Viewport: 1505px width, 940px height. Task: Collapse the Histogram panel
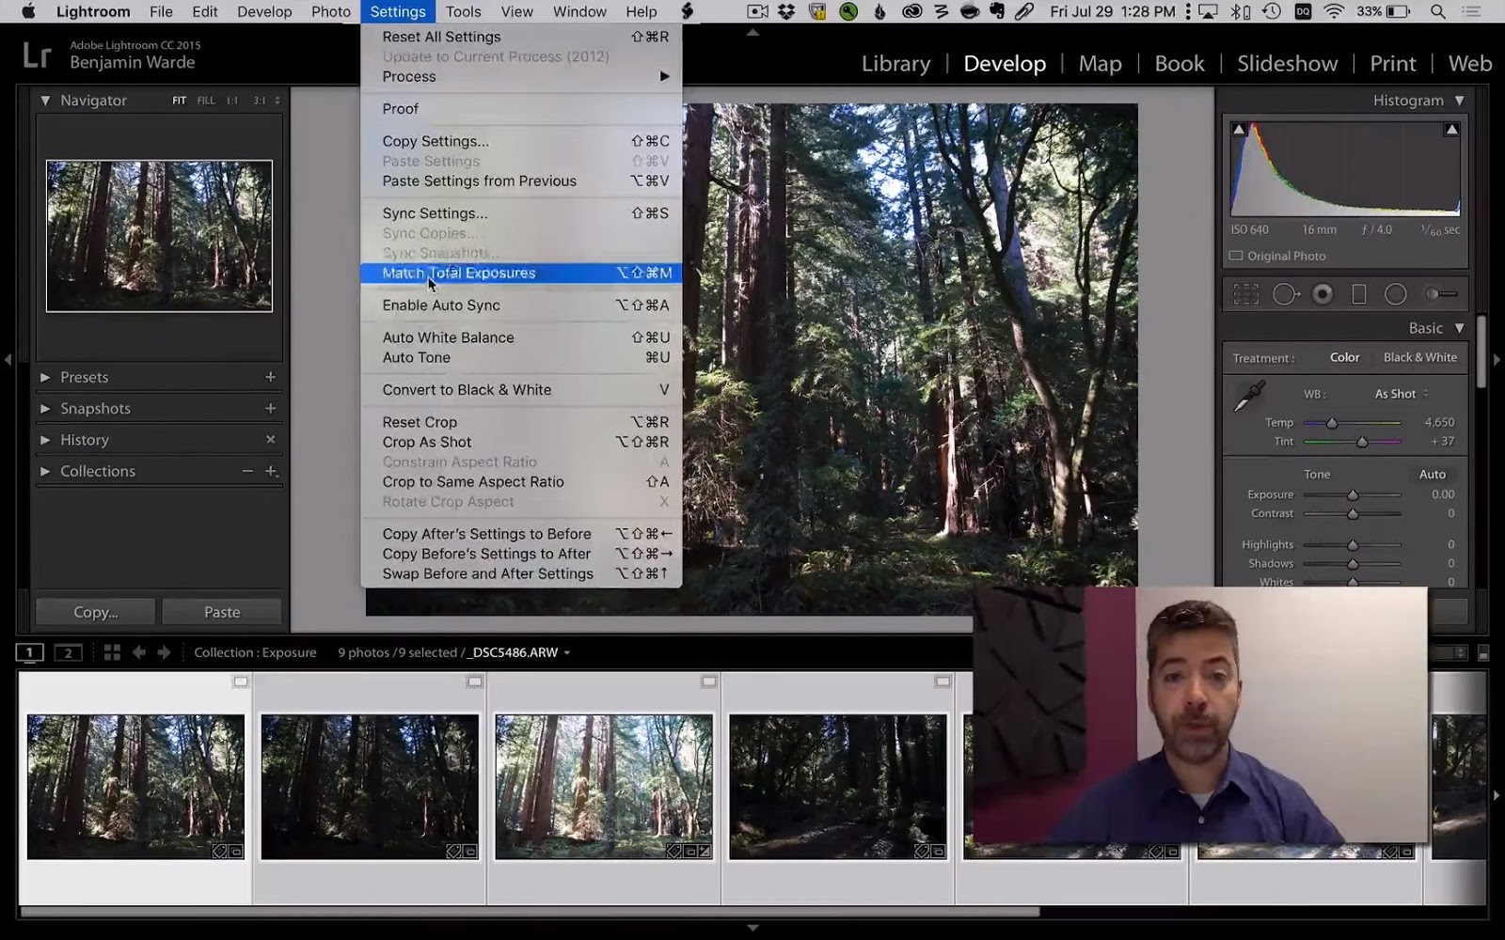(1460, 100)
